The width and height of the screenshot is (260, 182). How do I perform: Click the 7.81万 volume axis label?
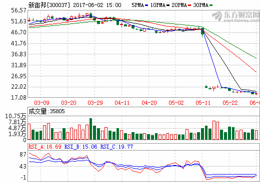[x=17, y=122]
